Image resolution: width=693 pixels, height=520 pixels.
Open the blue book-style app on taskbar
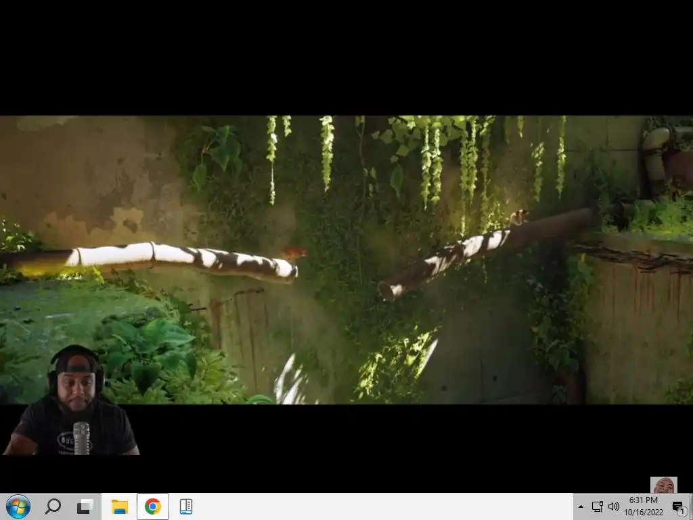186,506
